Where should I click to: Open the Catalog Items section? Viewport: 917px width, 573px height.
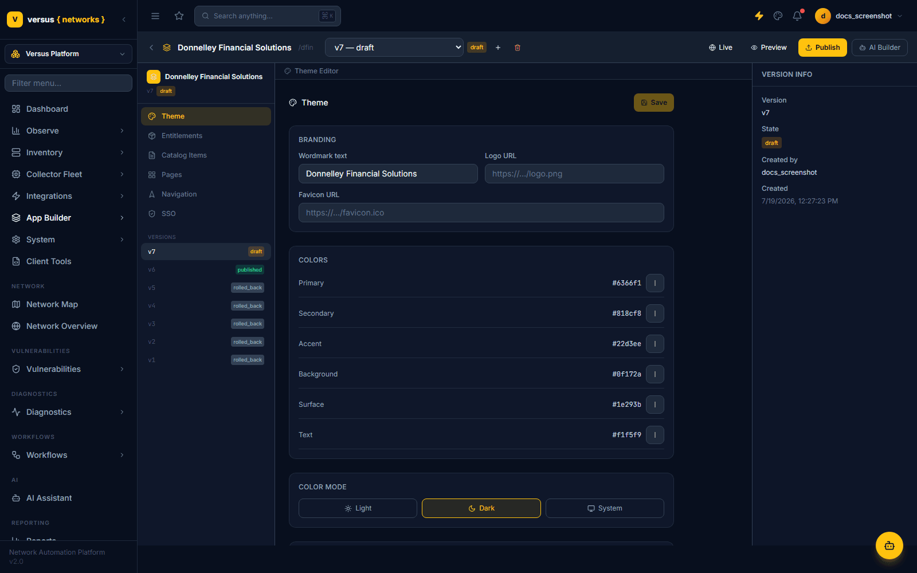[206, 155]
